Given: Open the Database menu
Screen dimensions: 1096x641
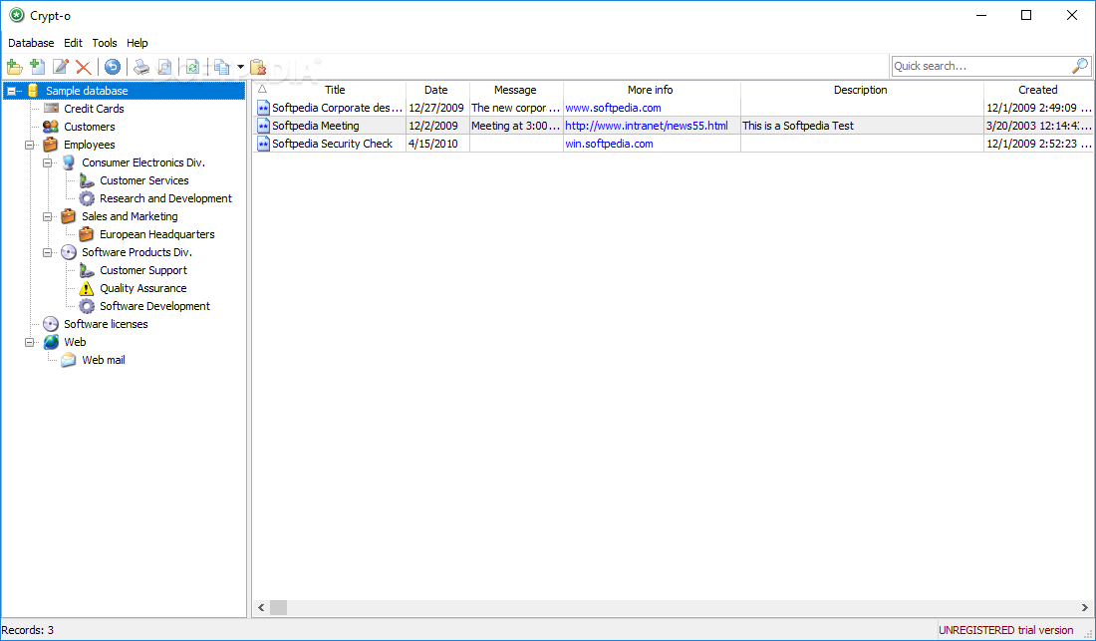Looking at the screenshot, I should click(31, 43).
